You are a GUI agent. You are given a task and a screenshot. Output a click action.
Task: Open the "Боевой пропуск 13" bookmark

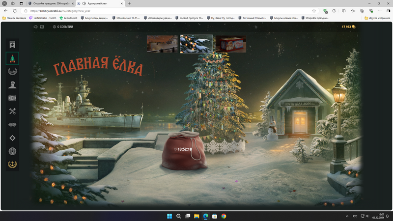(x=189, y=18)
